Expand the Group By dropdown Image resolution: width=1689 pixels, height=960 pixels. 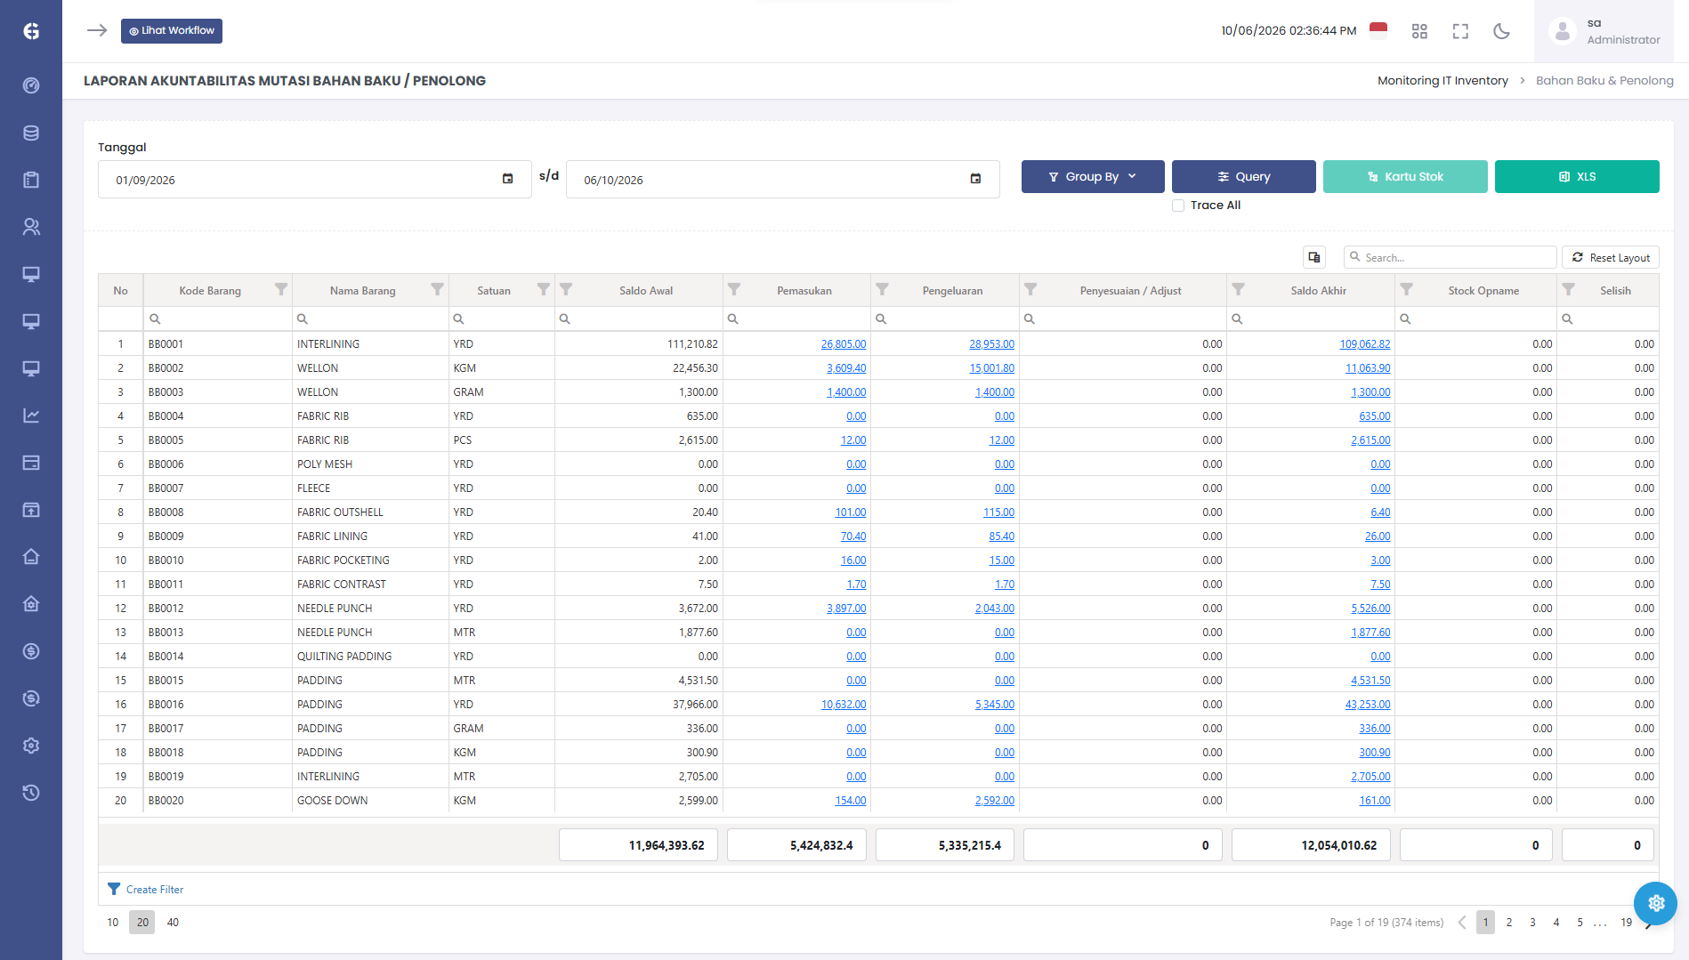click(x=1093, y=176)
